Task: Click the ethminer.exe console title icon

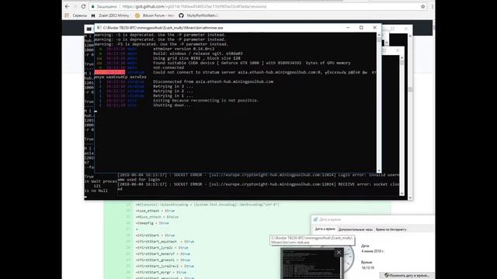Action: coord(99,28)
